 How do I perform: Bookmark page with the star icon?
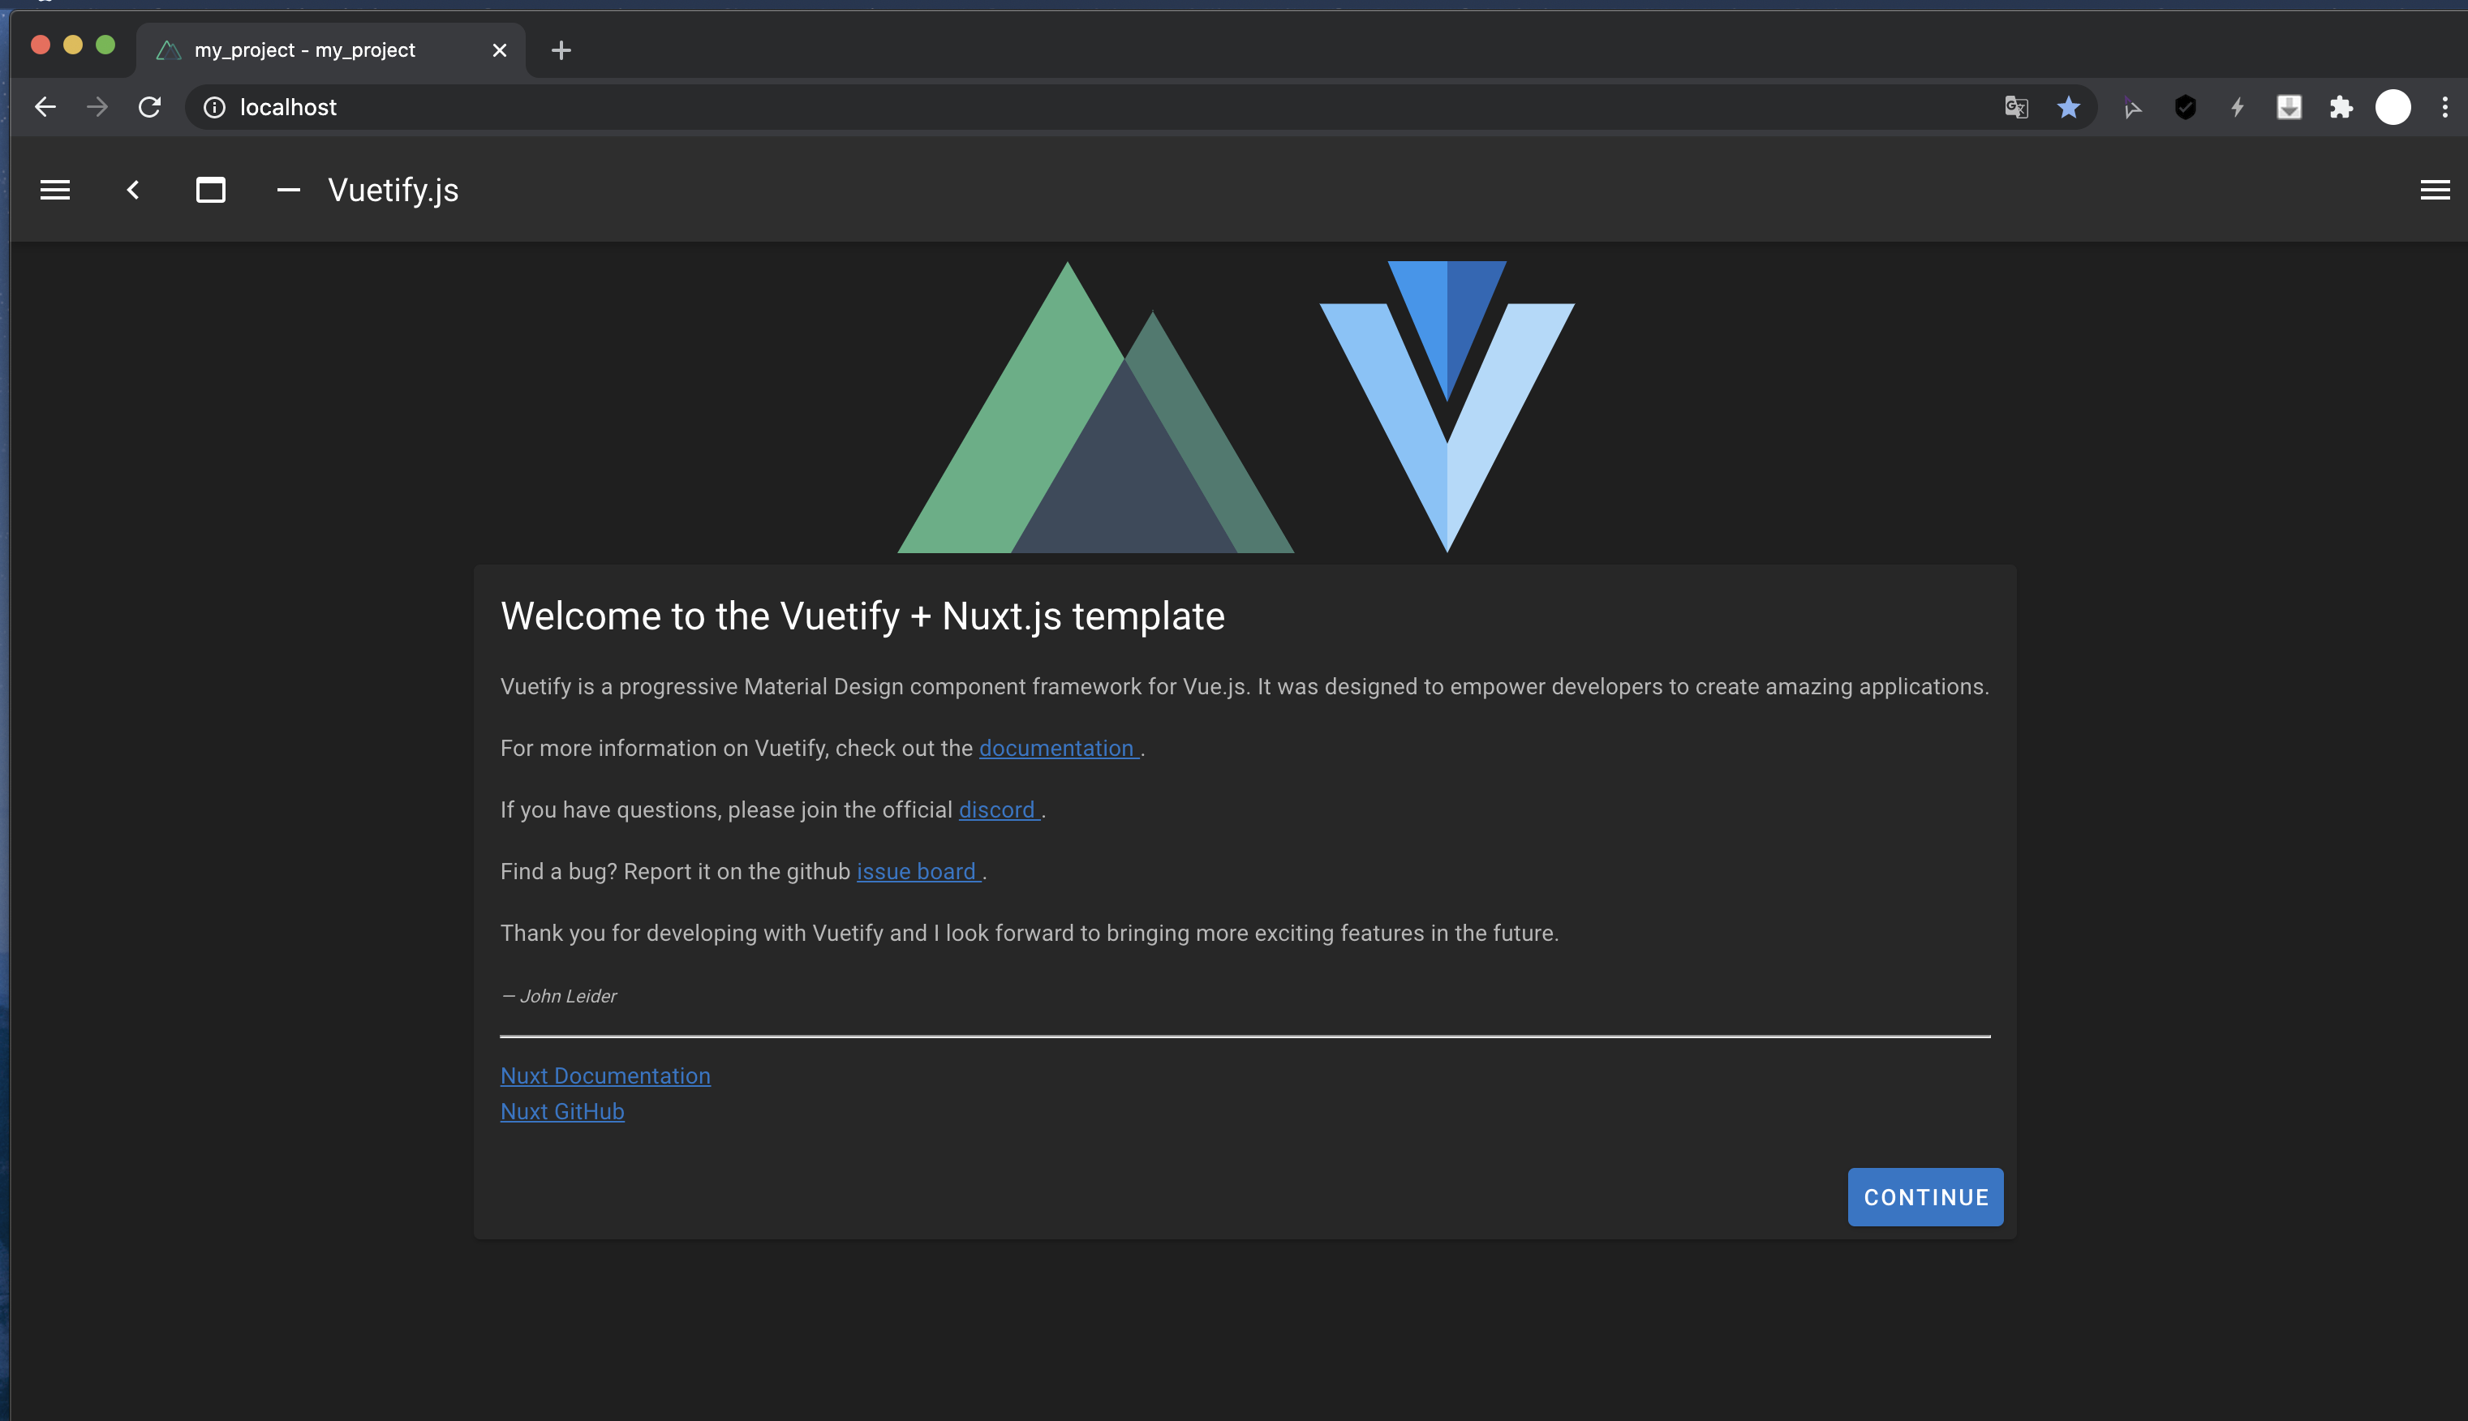(2068, 106)
